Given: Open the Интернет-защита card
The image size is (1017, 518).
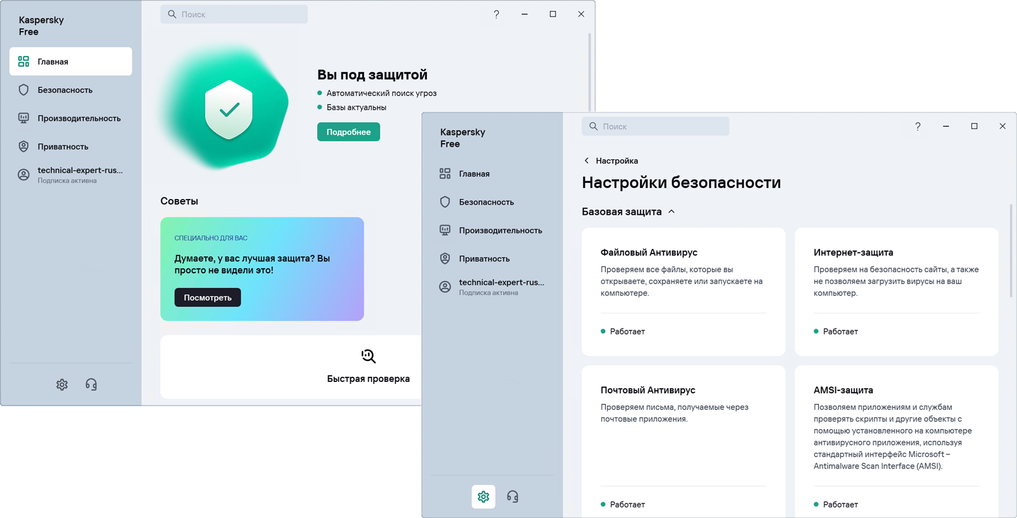Looking at the screenshot, I should 896,292.
